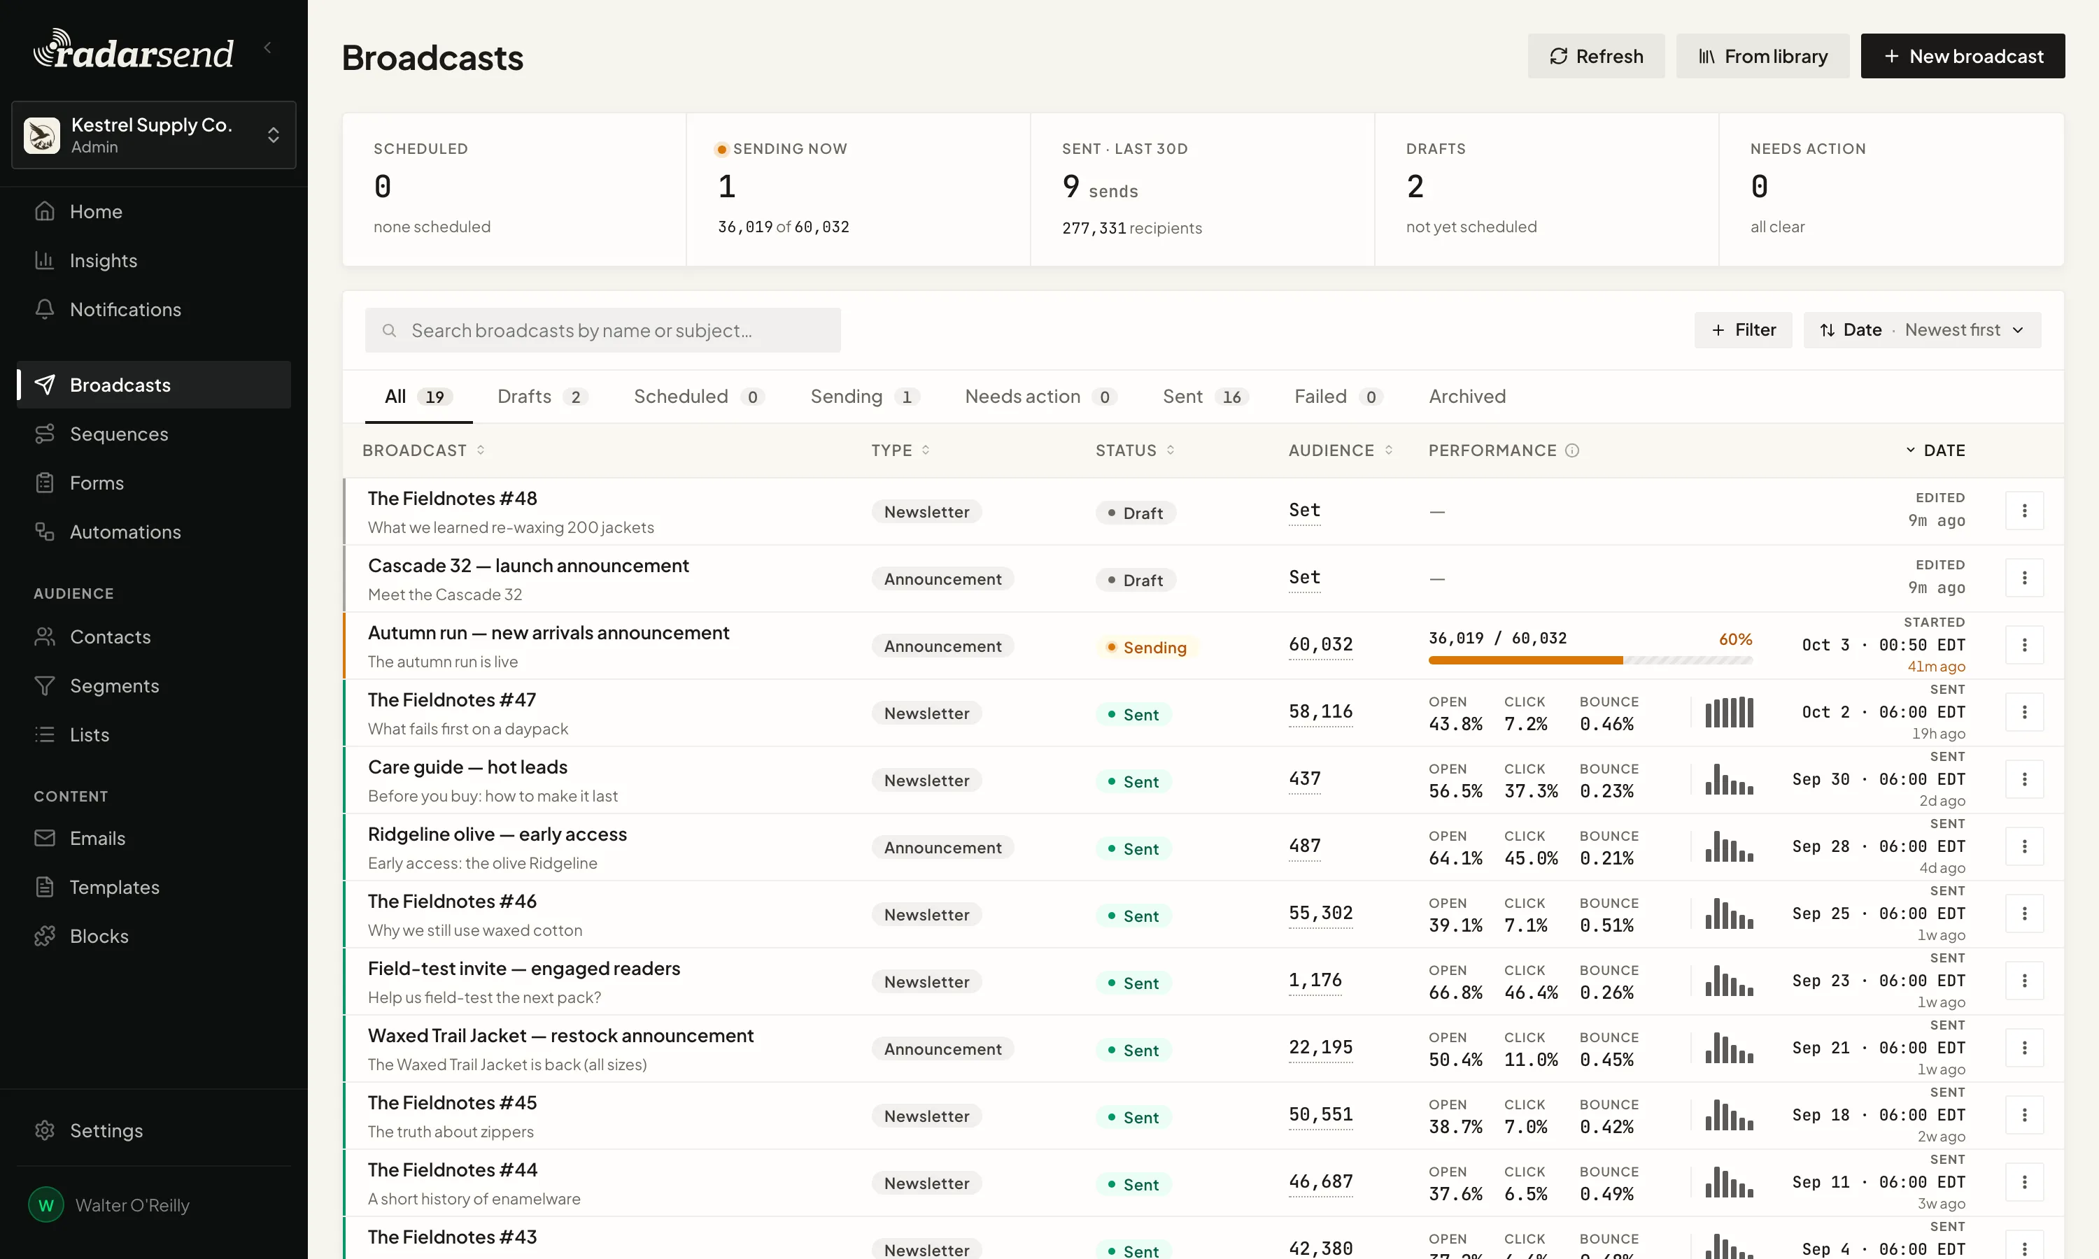Click the Search broadcasts input field

[602, 330]
